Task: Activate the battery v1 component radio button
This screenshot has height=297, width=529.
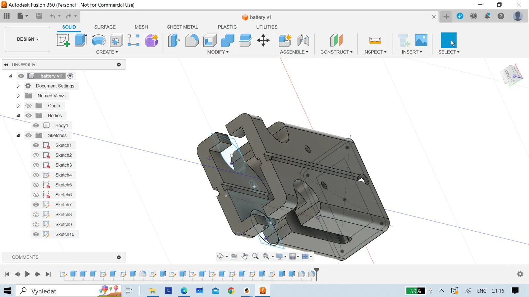Action: (70, 76)
